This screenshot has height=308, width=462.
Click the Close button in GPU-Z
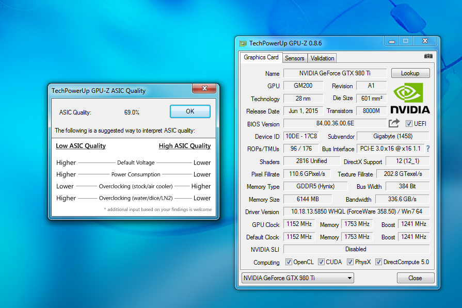pyautogui.click(x=415, y=278)
